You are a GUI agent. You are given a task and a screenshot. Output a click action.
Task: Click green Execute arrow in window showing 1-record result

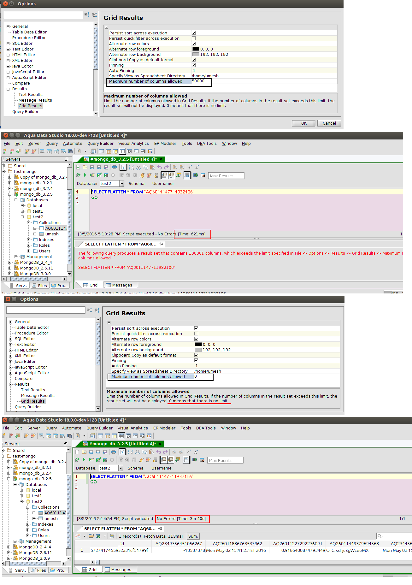[84, 460]
